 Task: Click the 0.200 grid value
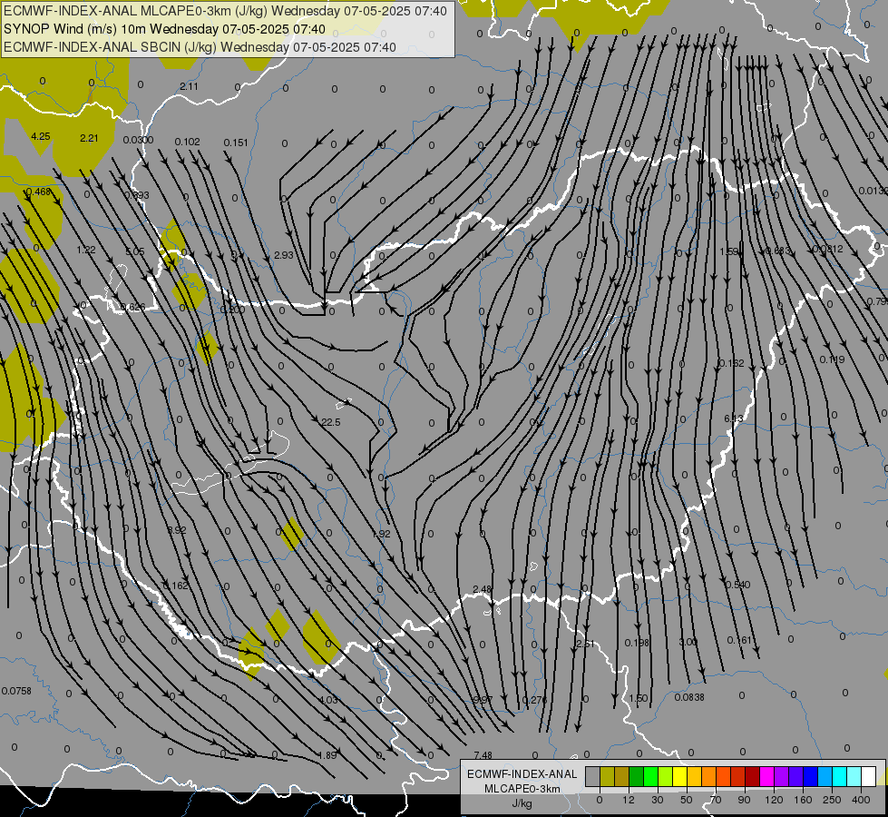click(233, 310)
